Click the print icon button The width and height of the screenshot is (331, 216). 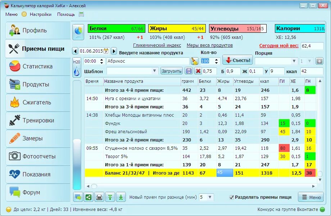coord(99,197)
